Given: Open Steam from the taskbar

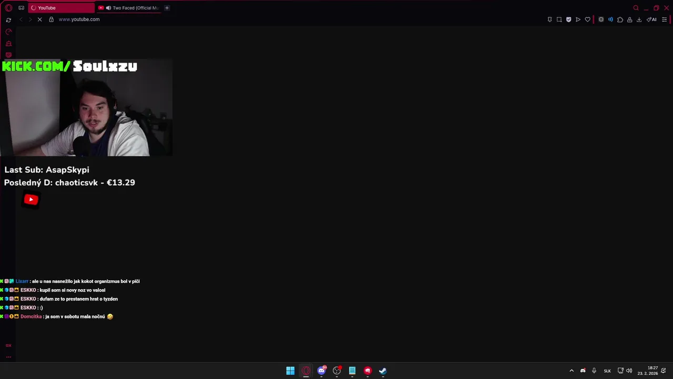Looking at the screenshot, I should point(383,371).
